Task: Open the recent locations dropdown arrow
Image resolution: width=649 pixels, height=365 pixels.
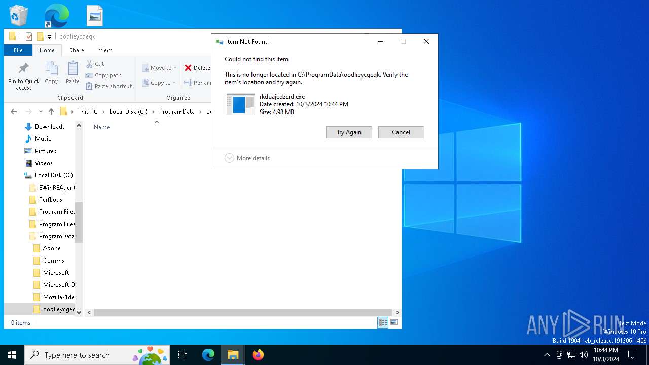Action: pyautogui.click(x=41, y=112)
